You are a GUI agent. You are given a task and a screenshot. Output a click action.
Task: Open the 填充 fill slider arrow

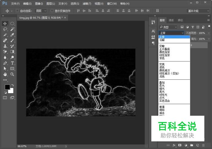[x=209, y=39]
